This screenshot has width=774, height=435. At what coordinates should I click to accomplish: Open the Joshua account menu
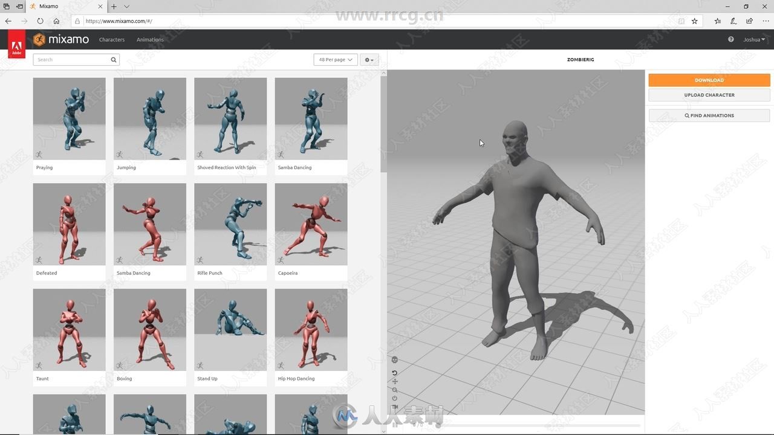(x=754, y=39)
